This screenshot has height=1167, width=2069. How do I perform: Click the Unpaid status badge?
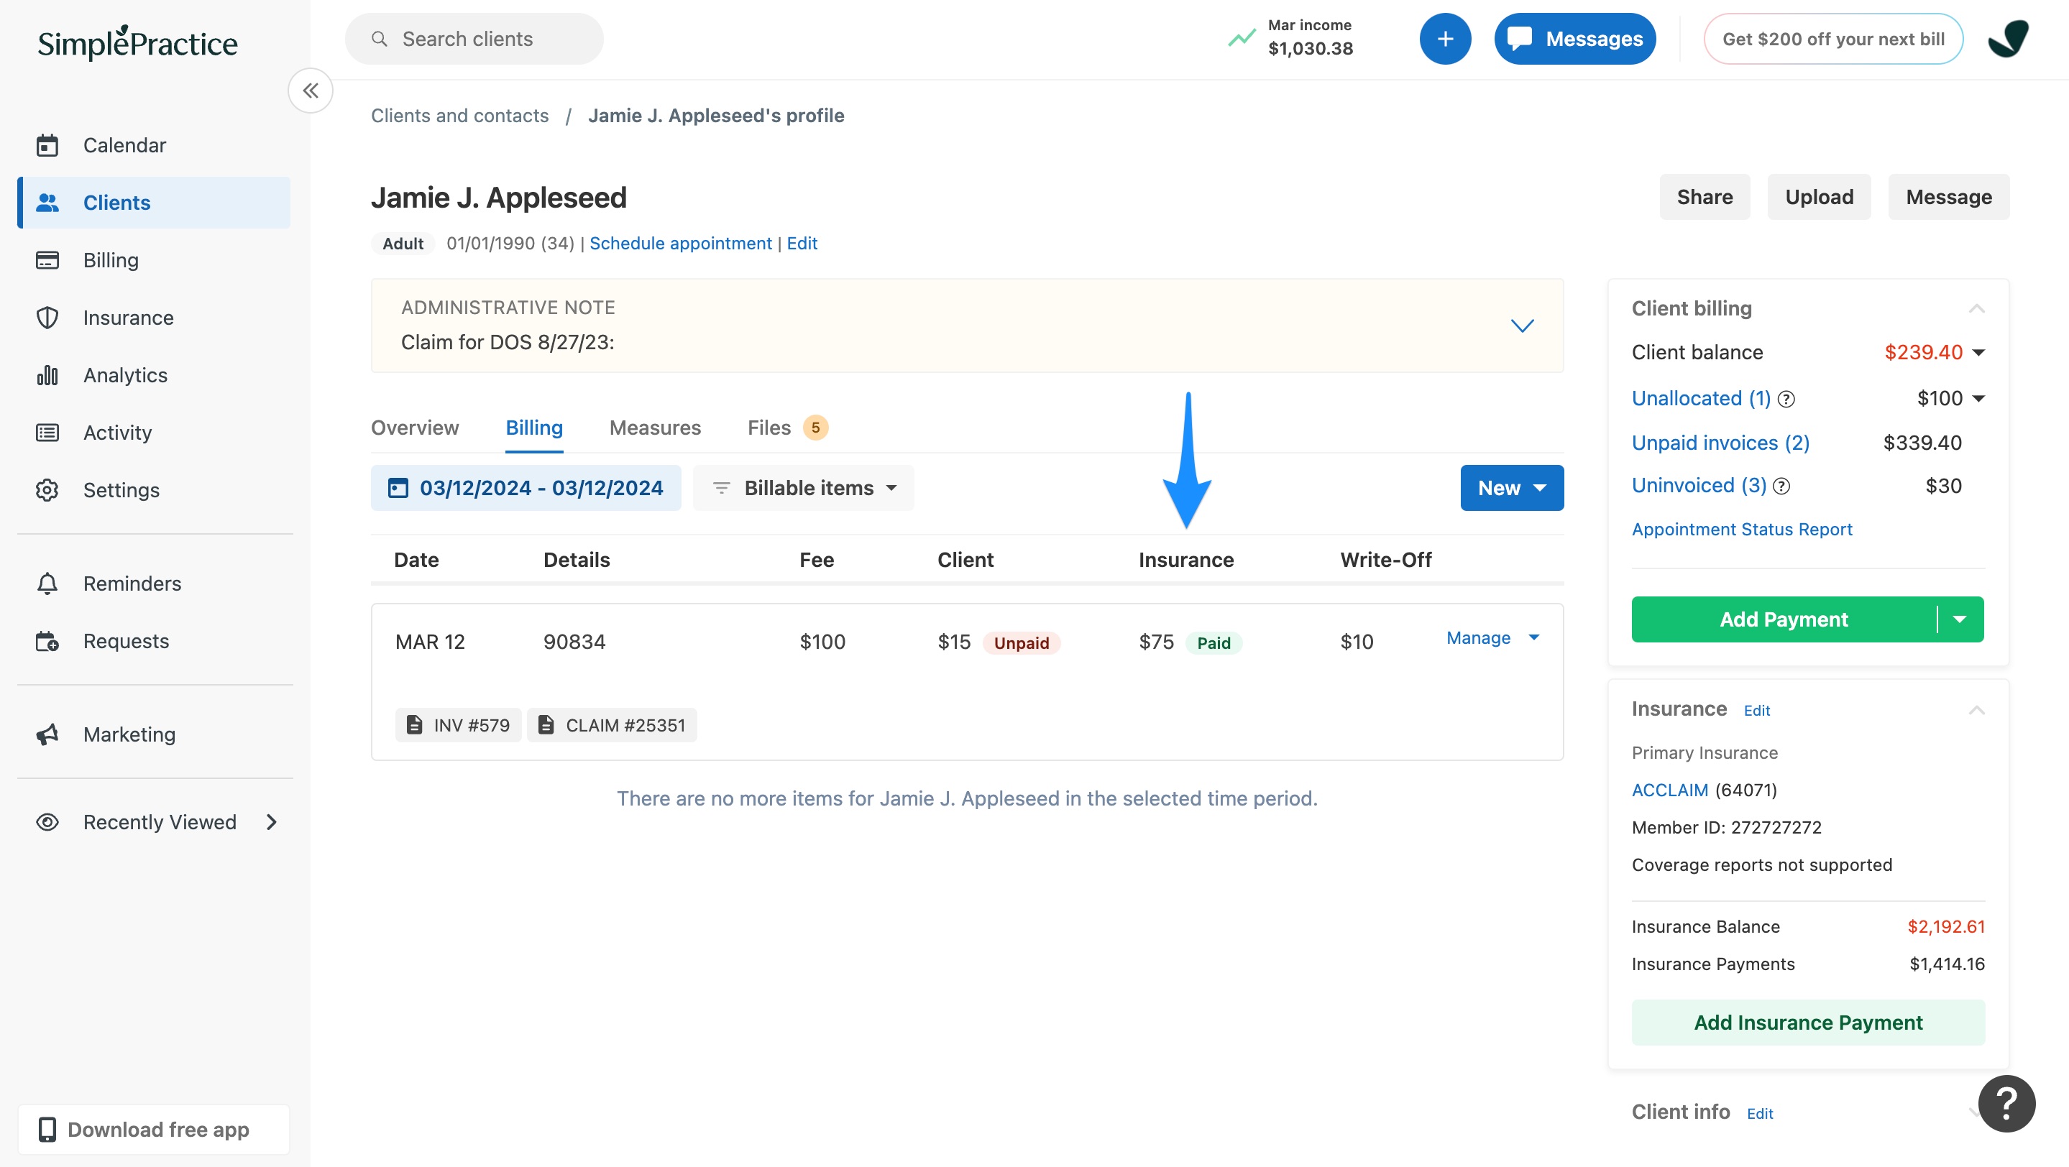[x=1021, y=643]
